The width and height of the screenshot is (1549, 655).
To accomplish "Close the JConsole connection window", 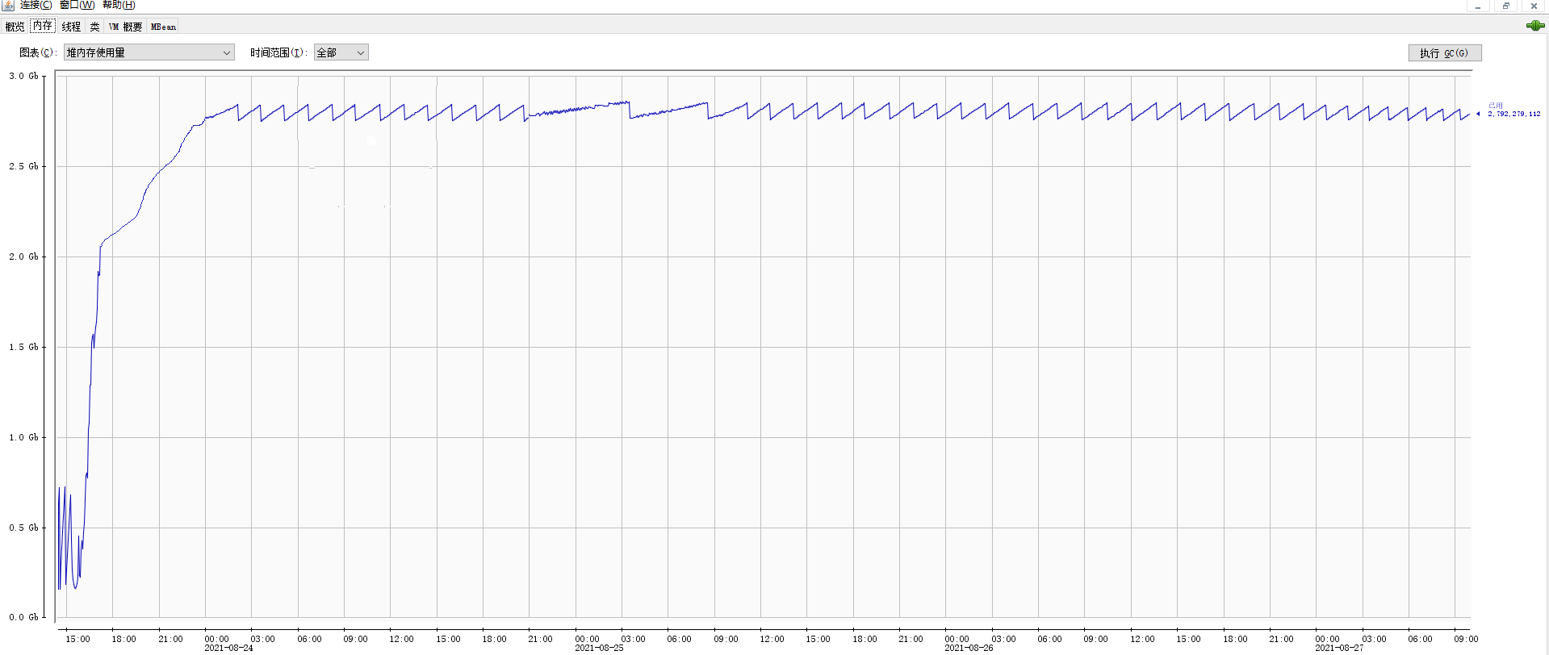I will click(x=1534, y=6).
